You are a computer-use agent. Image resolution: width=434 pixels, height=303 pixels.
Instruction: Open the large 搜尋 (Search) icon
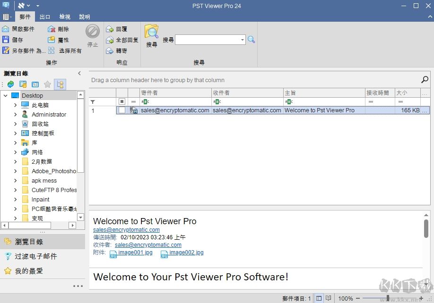(x=151, y=34)
